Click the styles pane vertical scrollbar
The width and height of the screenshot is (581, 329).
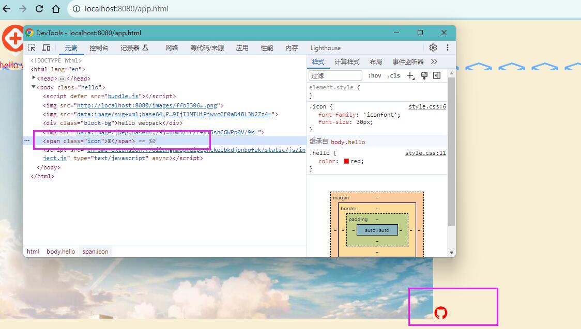tap(451, 152)
